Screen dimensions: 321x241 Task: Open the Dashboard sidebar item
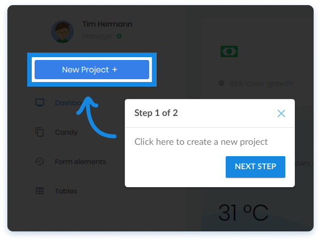[x=69, y=103]
